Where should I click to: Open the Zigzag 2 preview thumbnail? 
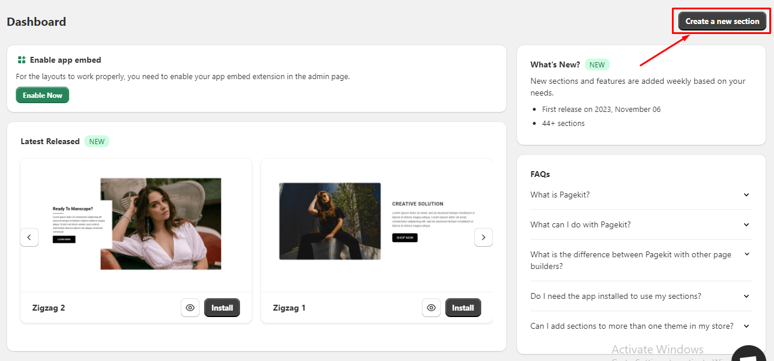136,224
